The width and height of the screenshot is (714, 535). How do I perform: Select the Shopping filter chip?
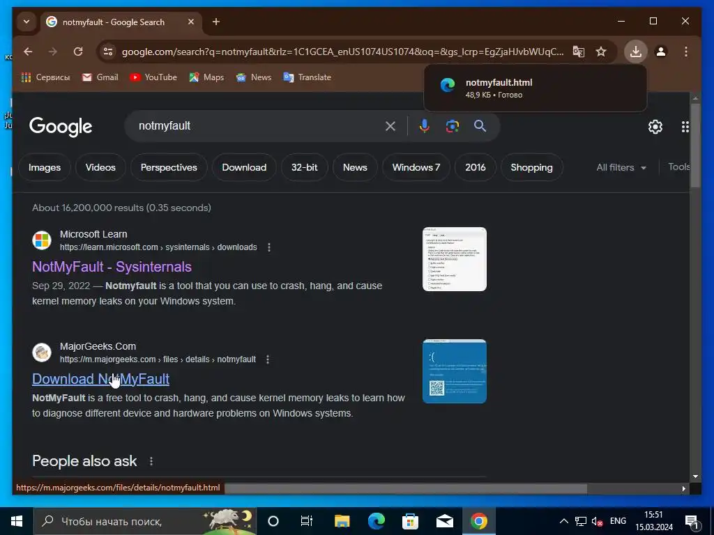[x=532, y=167]
